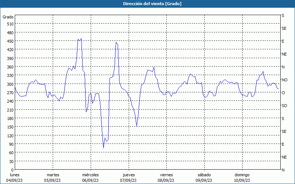Select the 360 degree axis label
Screen dimensions: 295x184
pos(10,67)
